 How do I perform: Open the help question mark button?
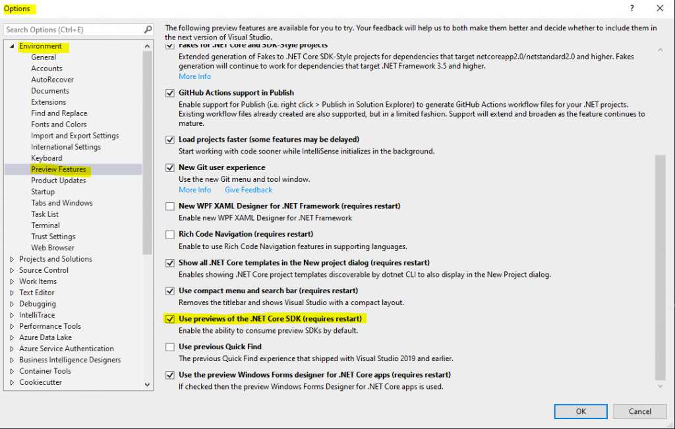tap(631, 8)
